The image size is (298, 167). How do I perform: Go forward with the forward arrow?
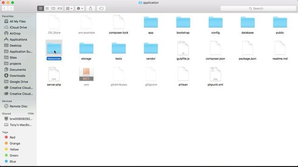(11, 8)
